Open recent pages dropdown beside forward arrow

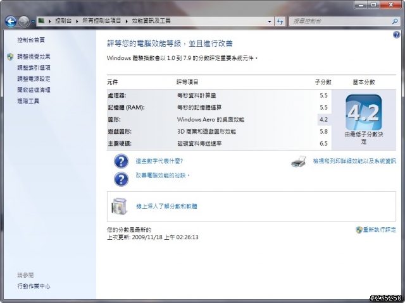coord(33,21)
